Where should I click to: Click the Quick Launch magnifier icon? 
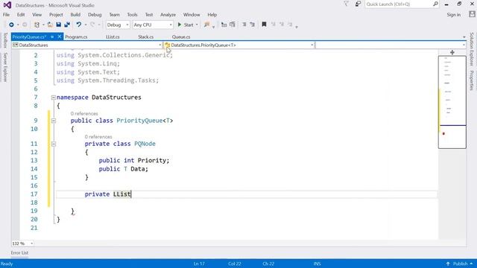pos(435,4)
